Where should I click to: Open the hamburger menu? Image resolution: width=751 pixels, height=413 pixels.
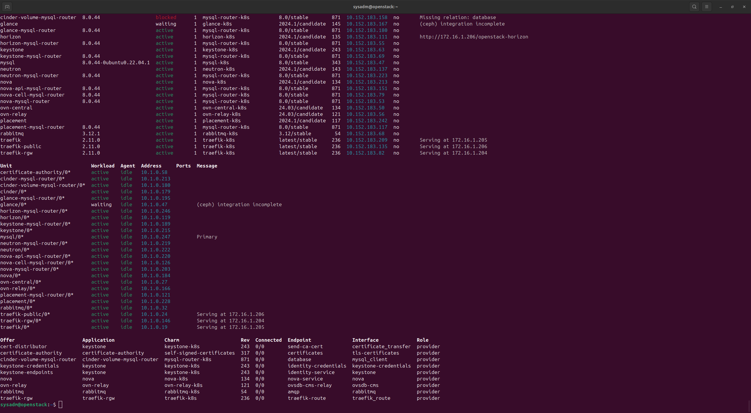pos(707,6)
